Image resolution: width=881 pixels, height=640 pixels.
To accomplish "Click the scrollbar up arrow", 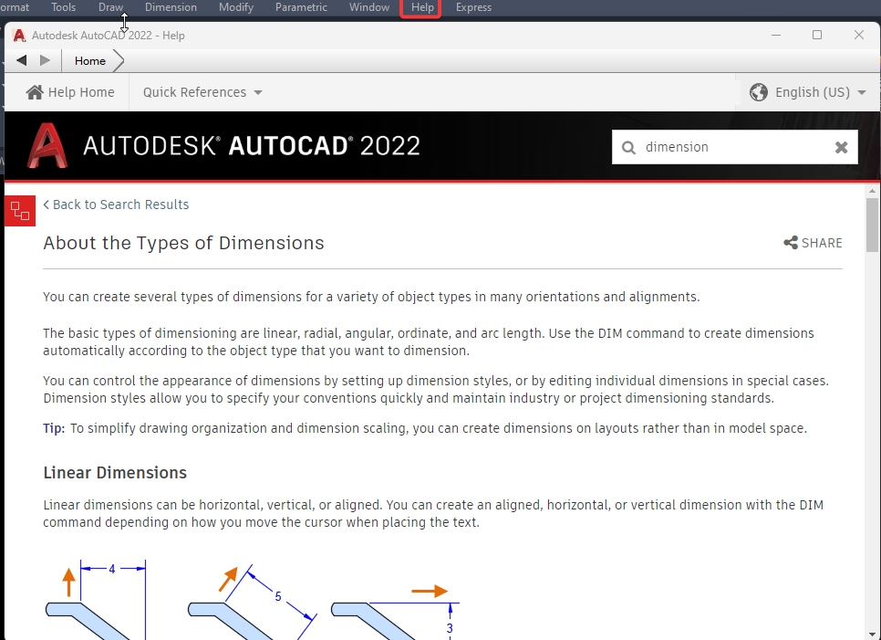I will tap(872, 191).
